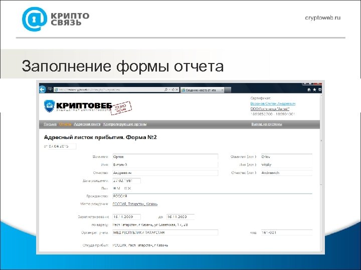Click the search magnifier in address bar
The height and width of the screenshot is (270, 361).
[x=166, y=89]
